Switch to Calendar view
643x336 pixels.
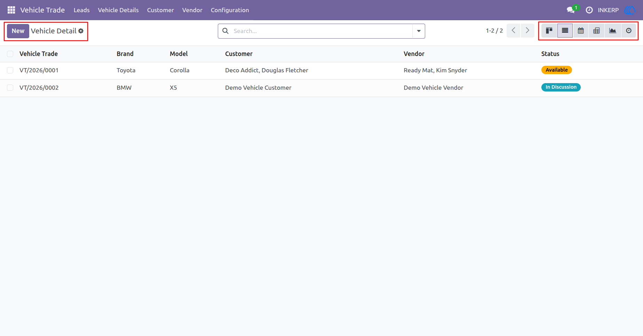pos(581,31)
